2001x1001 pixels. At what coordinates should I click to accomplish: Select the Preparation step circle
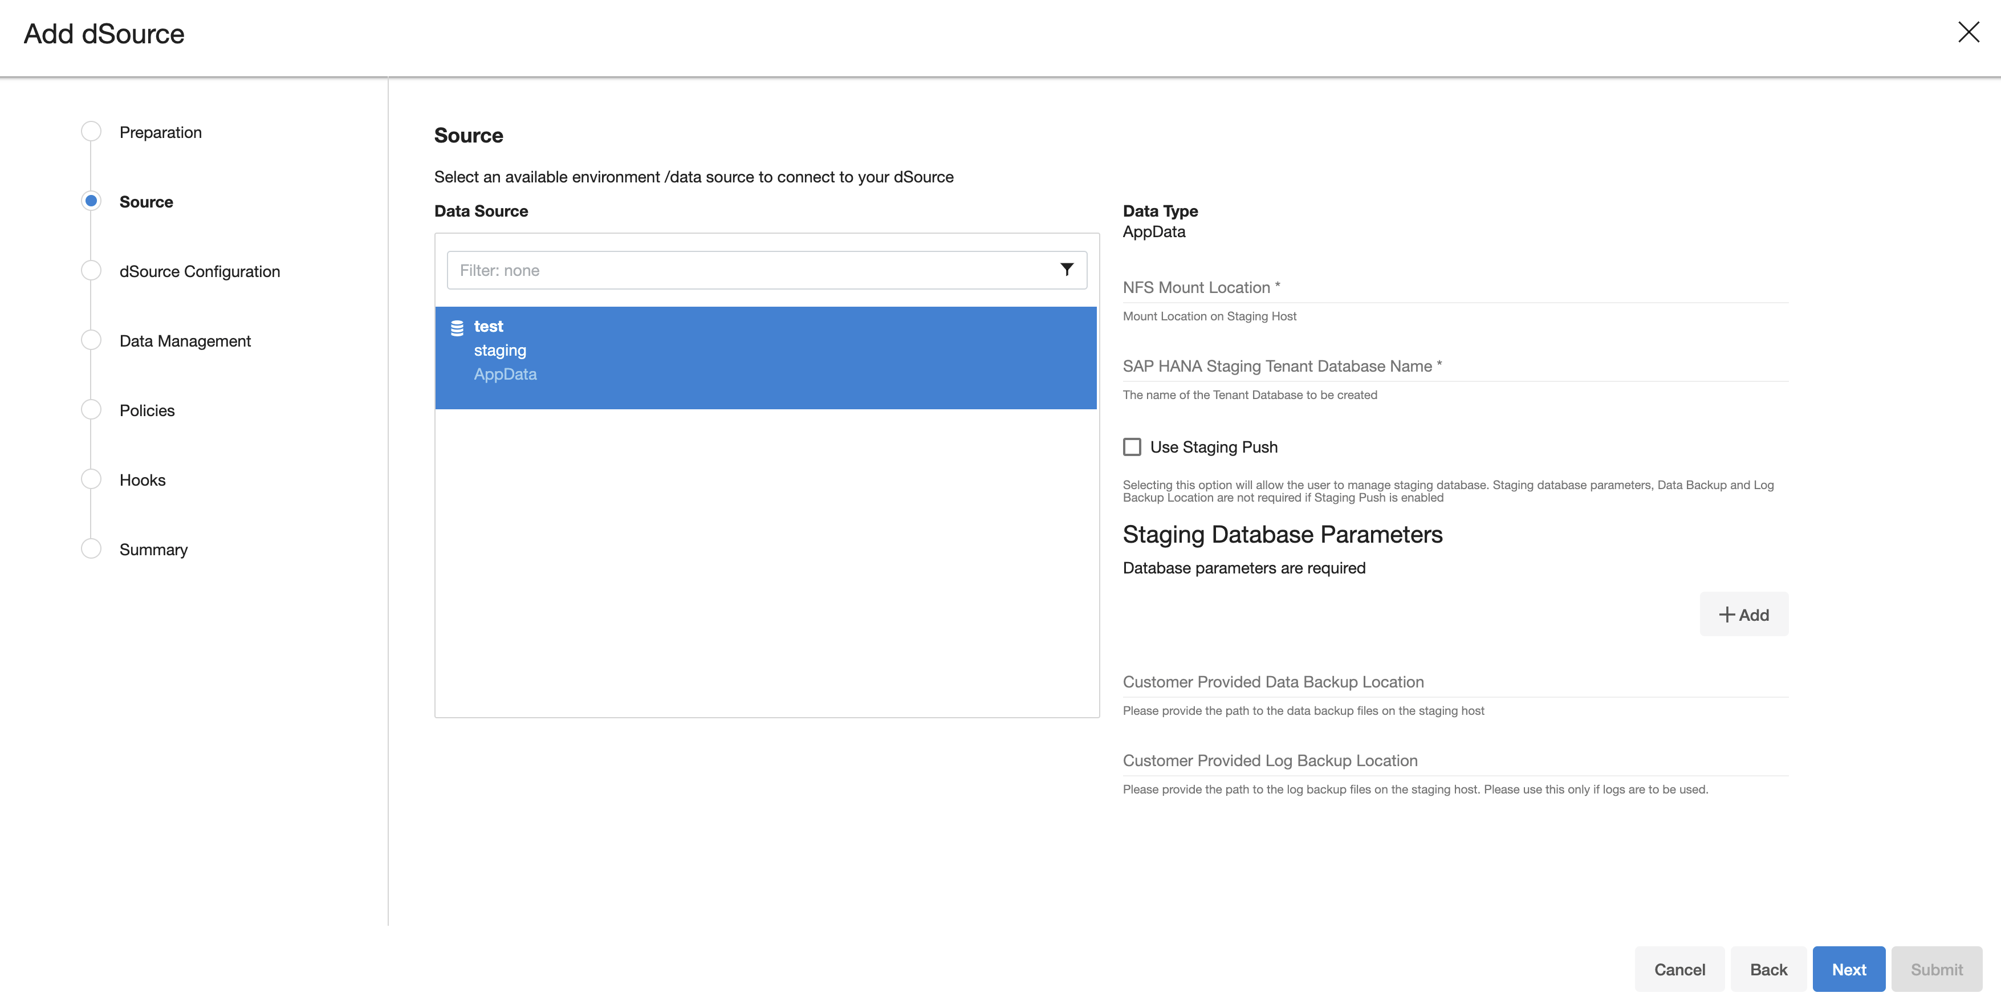tap(91, 131)
